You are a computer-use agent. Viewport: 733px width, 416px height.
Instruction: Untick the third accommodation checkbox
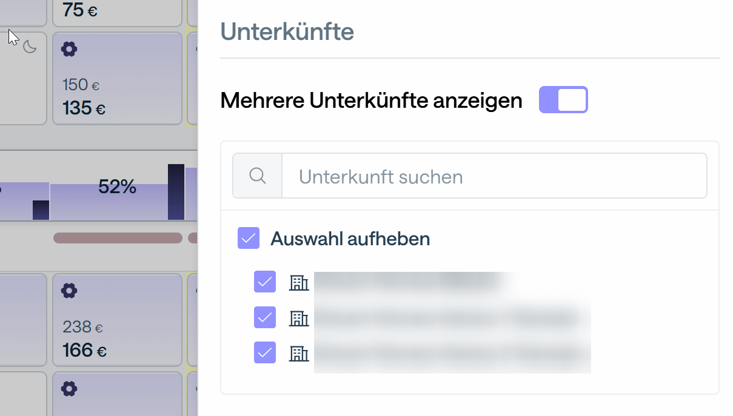pos(265,352)
